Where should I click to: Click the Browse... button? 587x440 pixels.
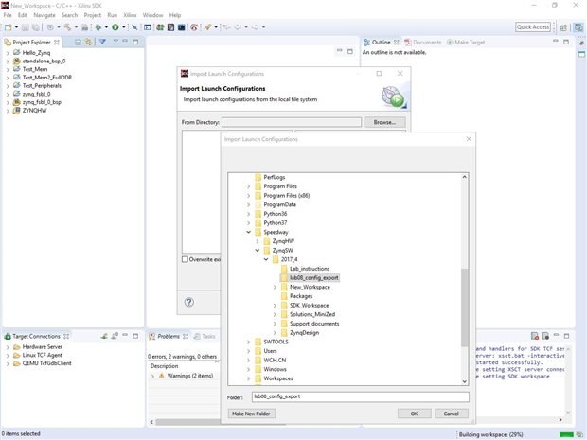[x=383, y=122]
